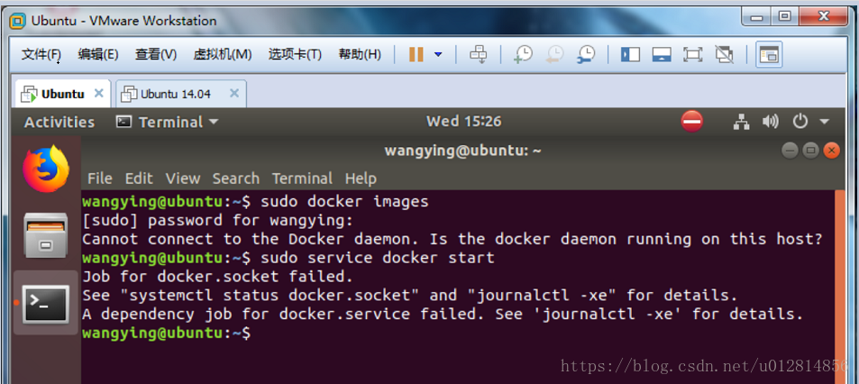The width and height of the screenshot is (859, 384).
Task: Enter full screen mode via toolbar icon
Action: coord(693,54)
